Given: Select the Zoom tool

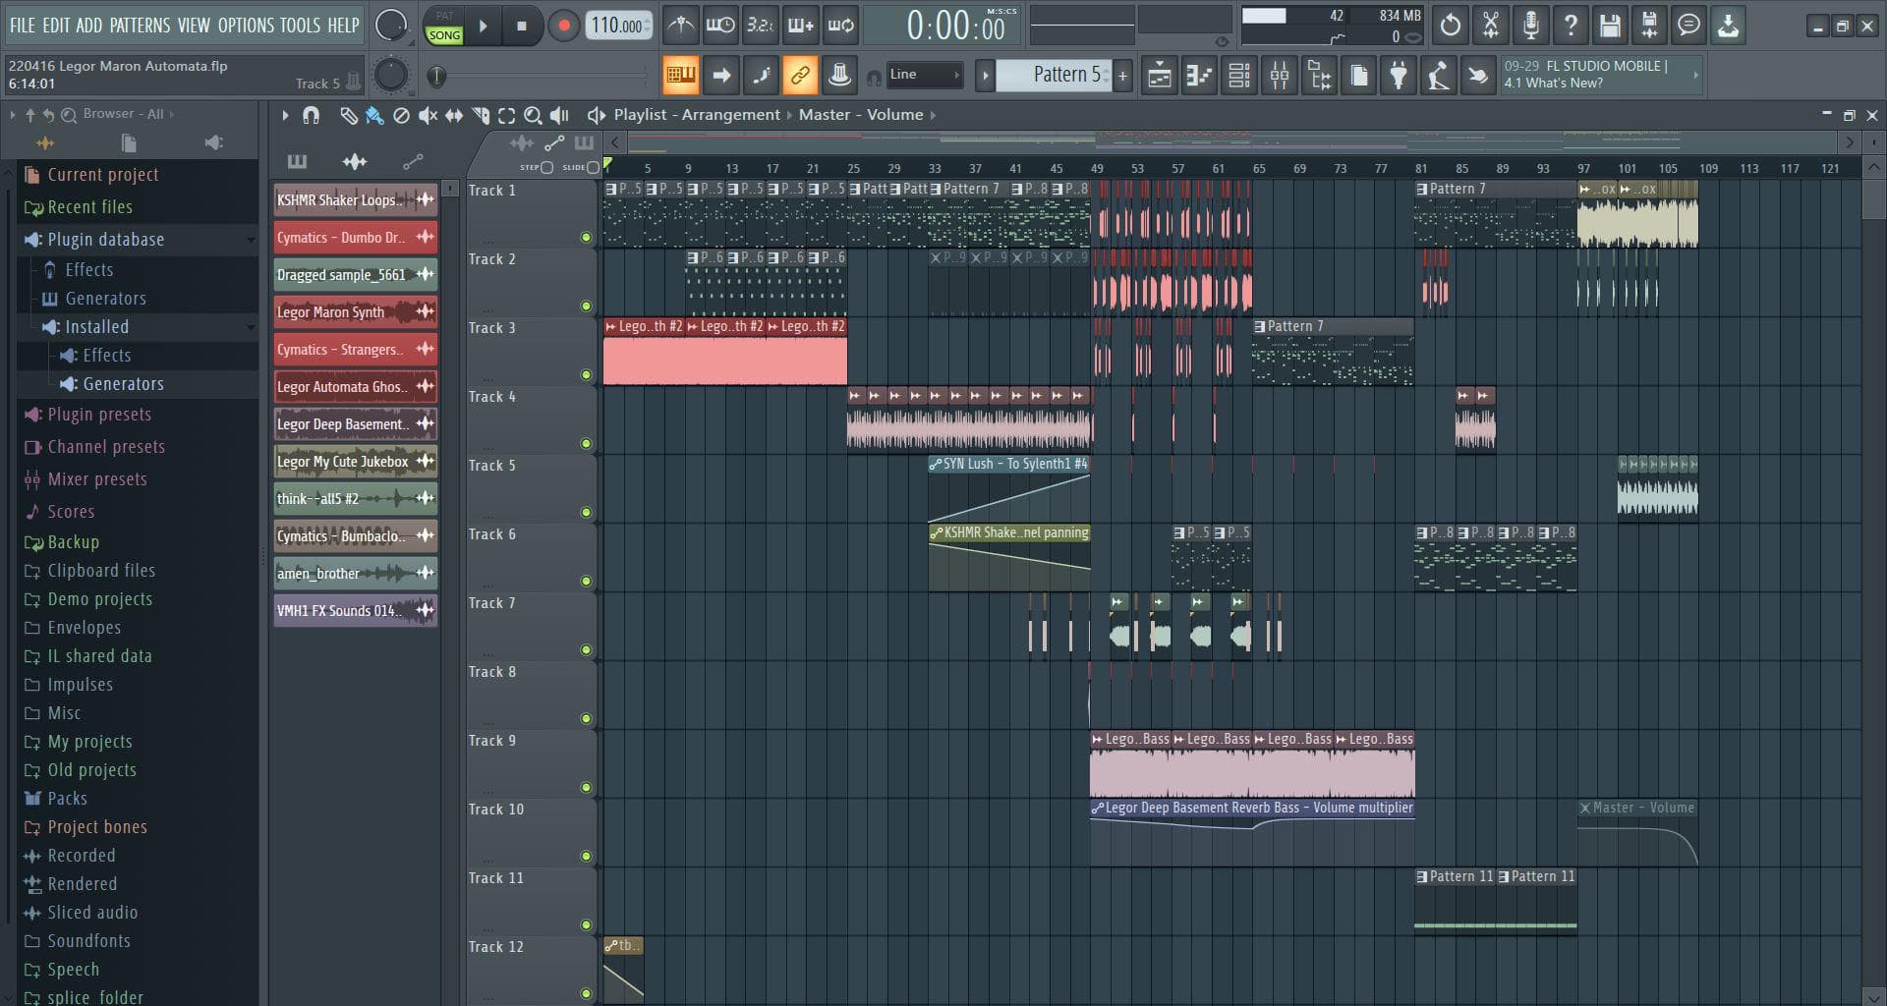Looking at the screenshot, I should [x=533, y=116].
